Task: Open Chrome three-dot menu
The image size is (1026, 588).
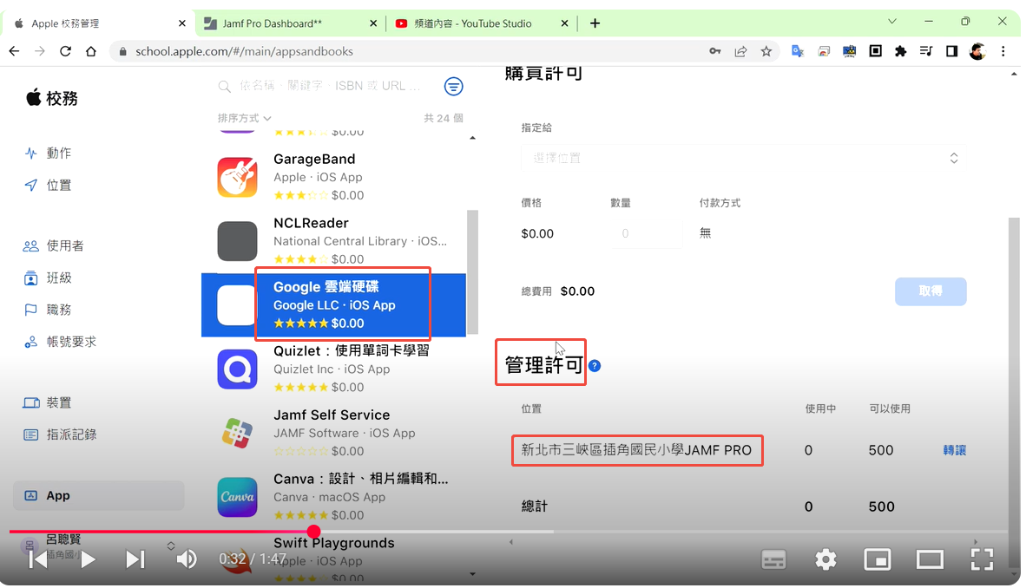Action: click(x=1003, y=51)
